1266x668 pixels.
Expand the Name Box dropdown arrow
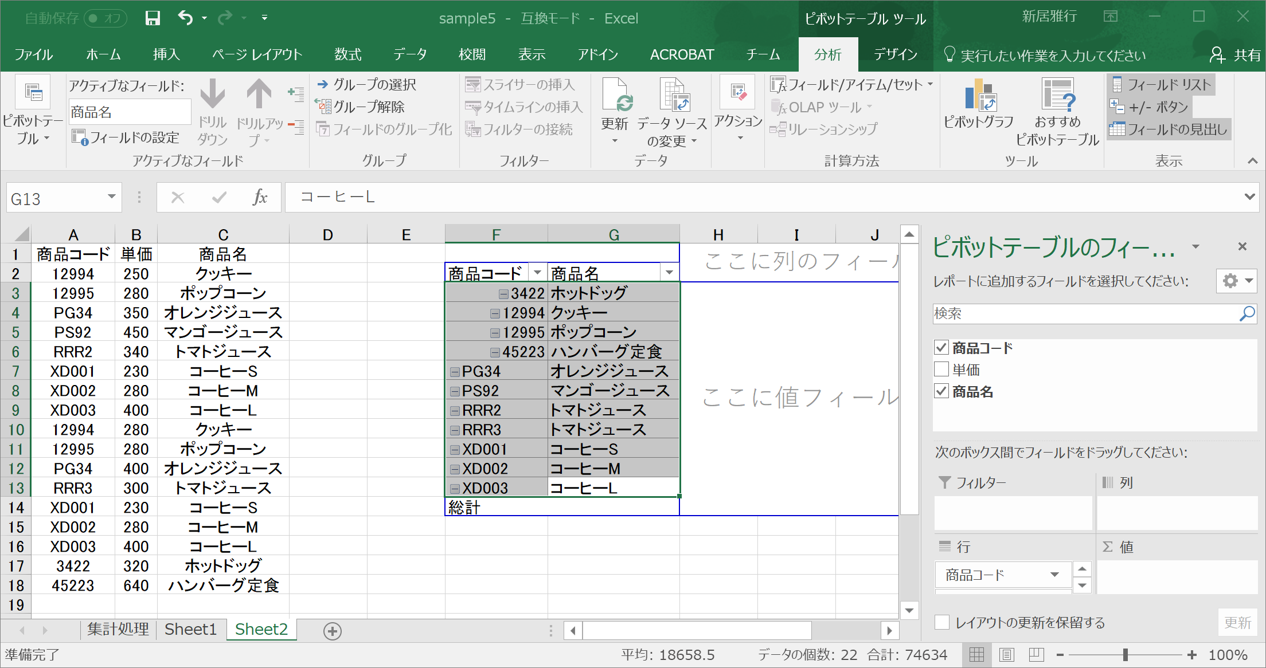click(x=111, y=198)
